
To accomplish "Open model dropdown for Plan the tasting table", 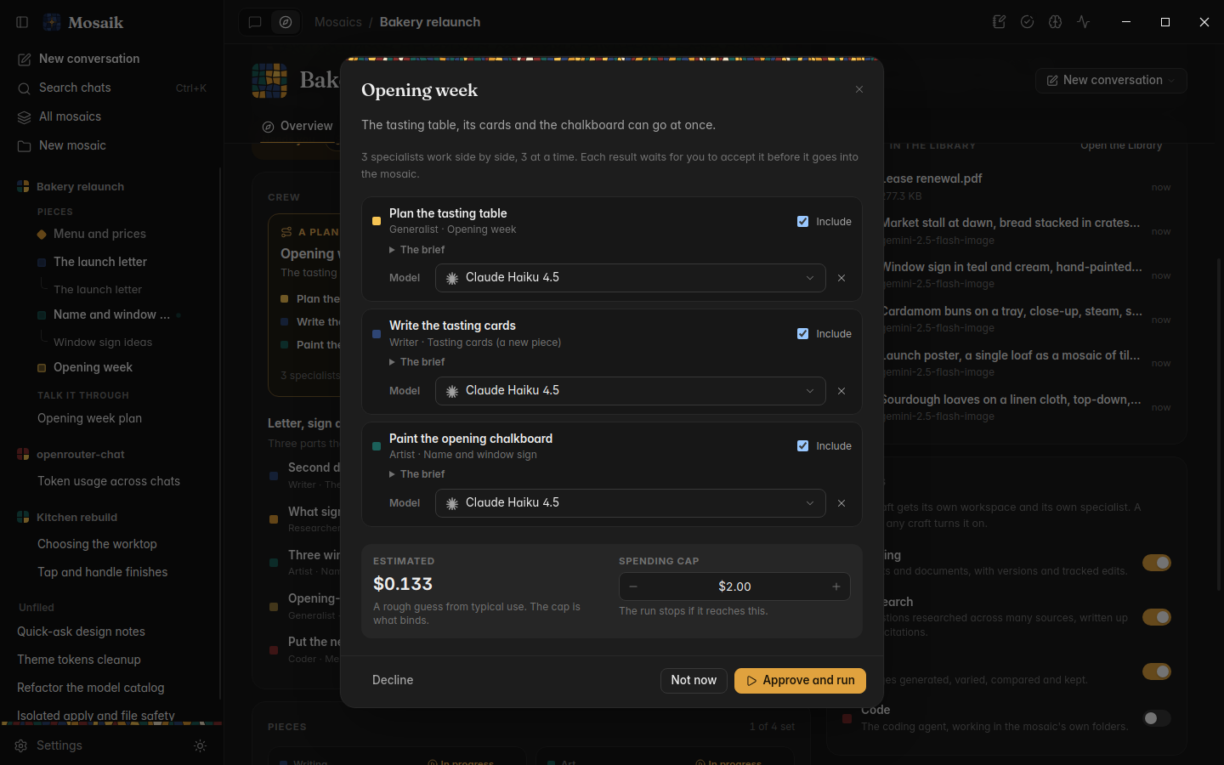I will pos(630,278).
